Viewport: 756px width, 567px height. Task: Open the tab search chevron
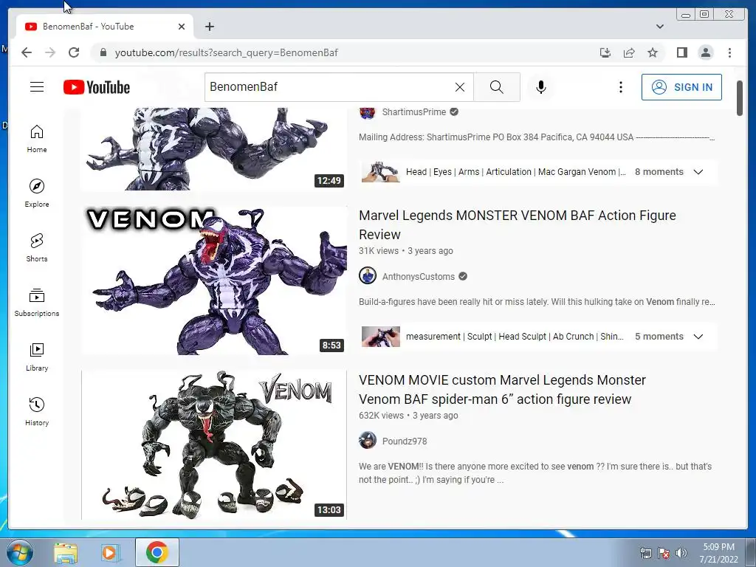pos(659,27)
